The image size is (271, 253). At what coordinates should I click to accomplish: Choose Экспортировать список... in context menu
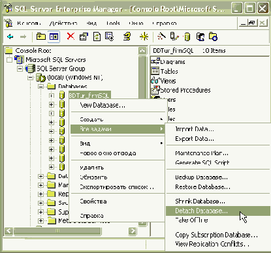[118, 187]
